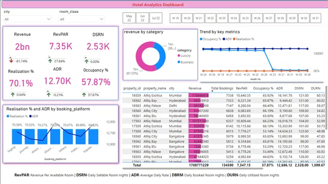The height and width of the screenshot is (184, 328).
Task: Sort table by ADR column header
Action: [x=279, y=88]
